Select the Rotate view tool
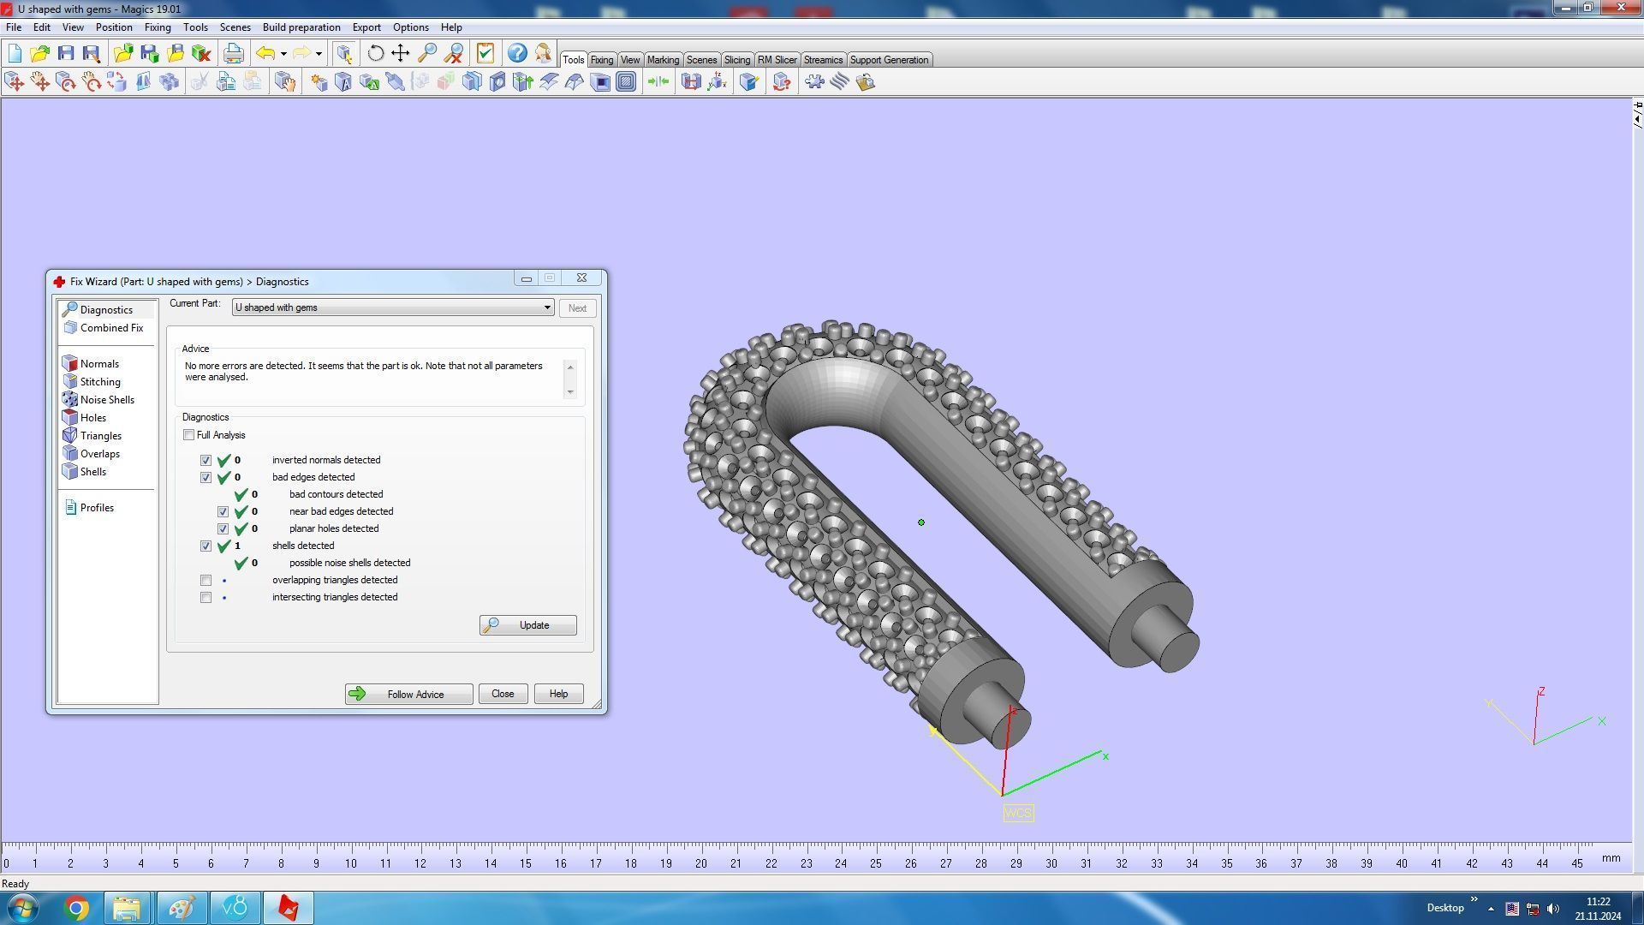 coord(375,53)
